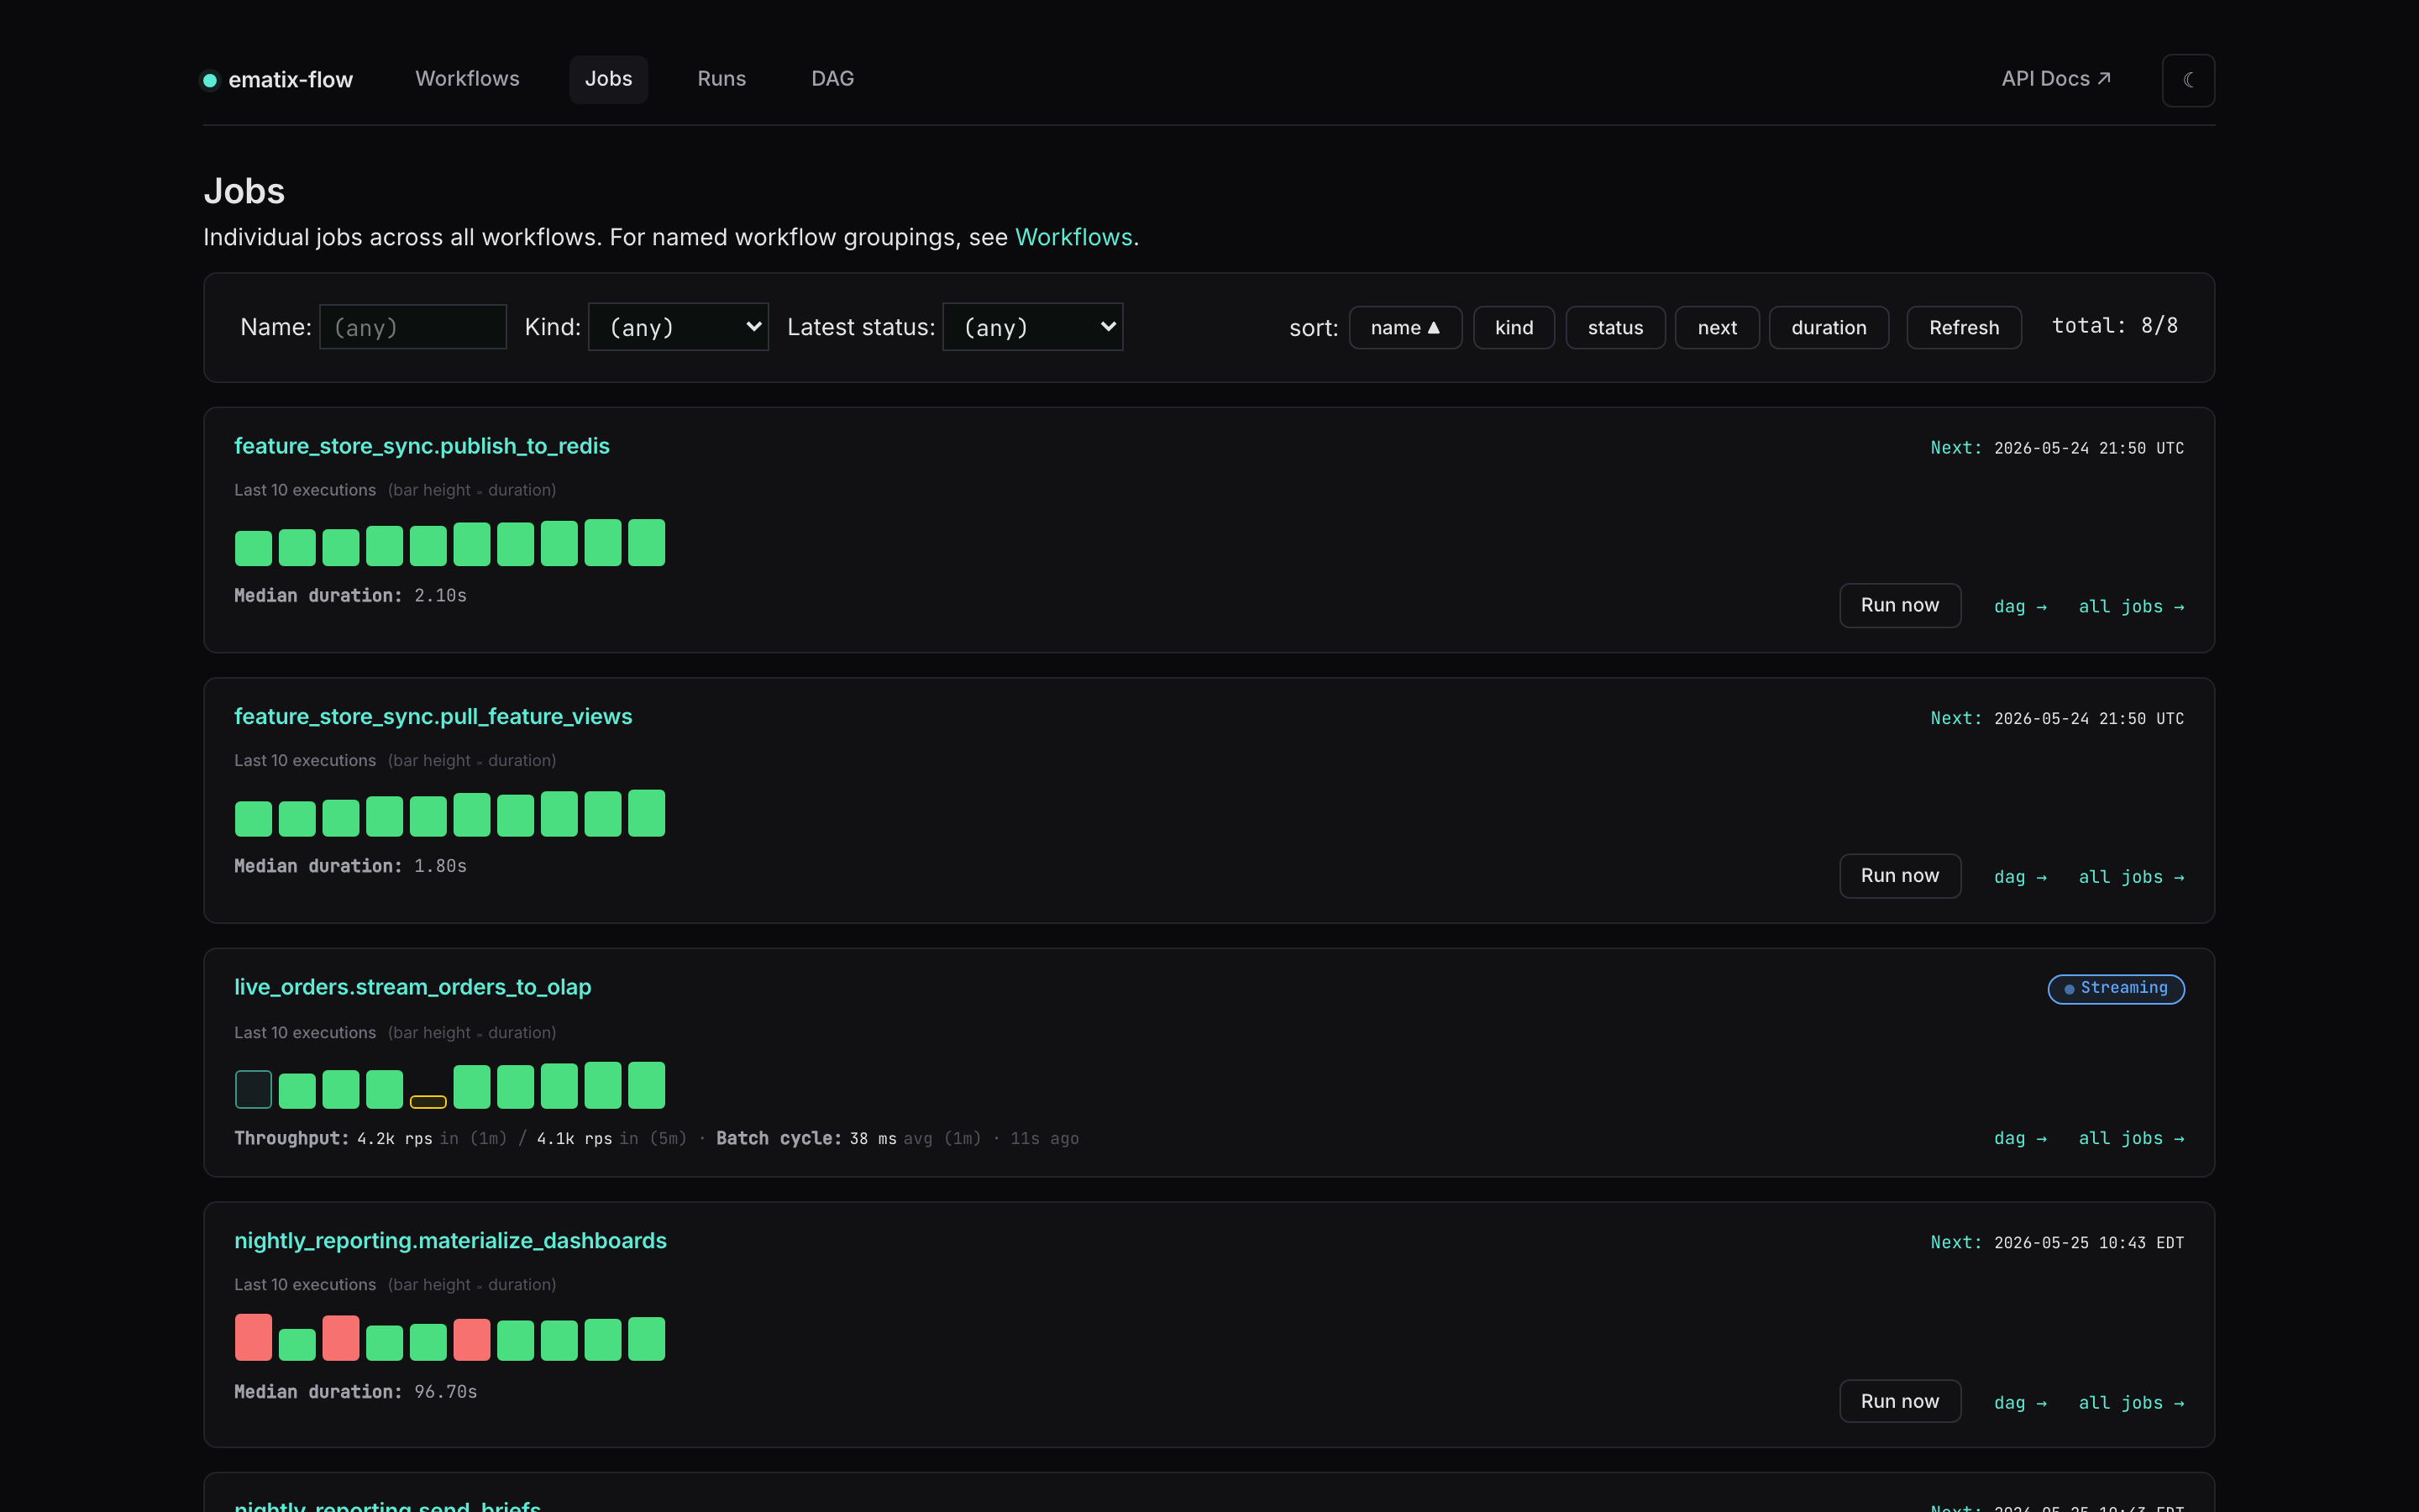
Task: Open all jobs link for stream_orders_to_olap
Action: (x=2130, y=1139)
